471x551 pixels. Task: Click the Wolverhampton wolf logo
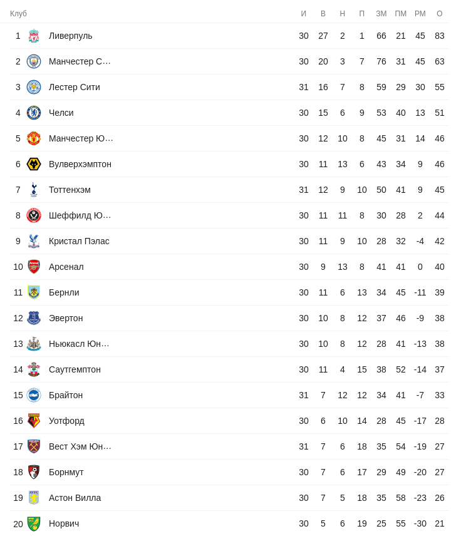coord(34,164)
